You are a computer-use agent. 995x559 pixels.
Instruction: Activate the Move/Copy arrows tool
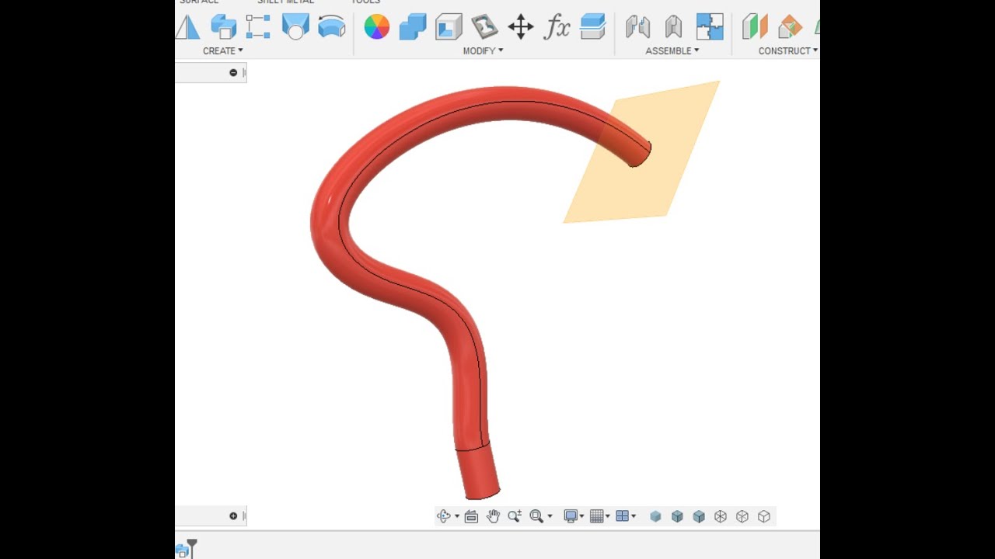point(521,27)
